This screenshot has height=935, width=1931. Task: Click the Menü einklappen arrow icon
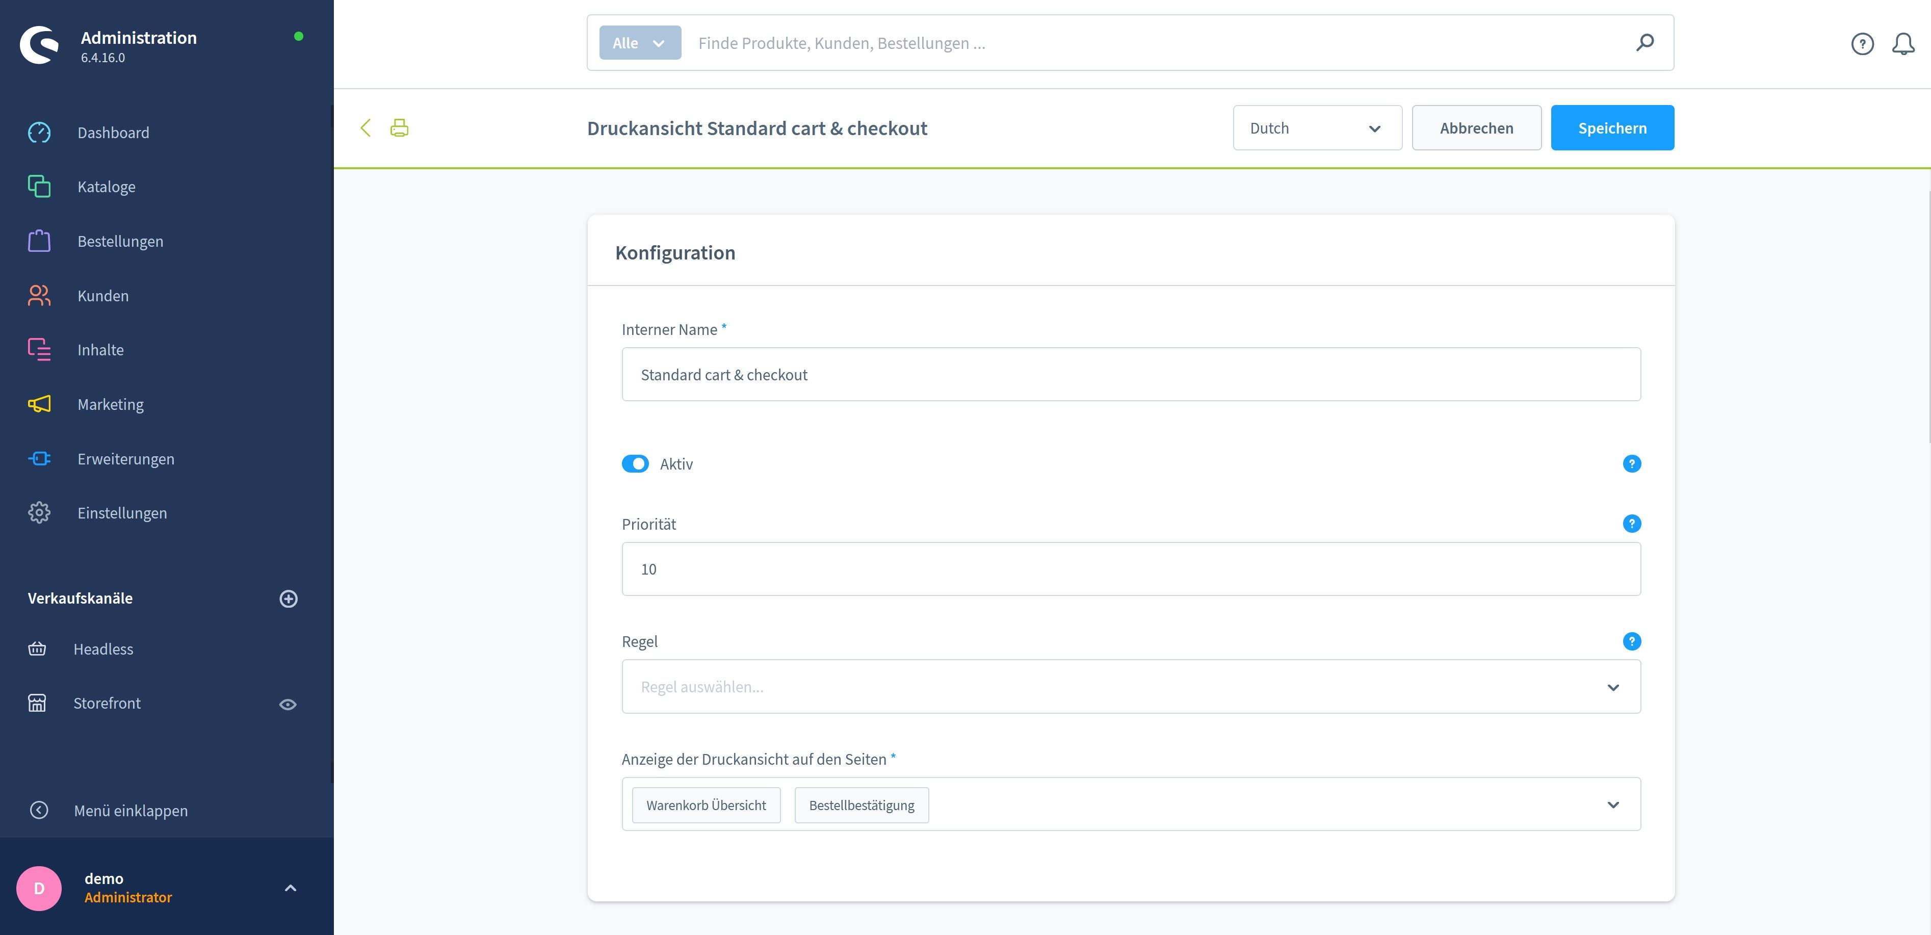[x=39, y=811]
